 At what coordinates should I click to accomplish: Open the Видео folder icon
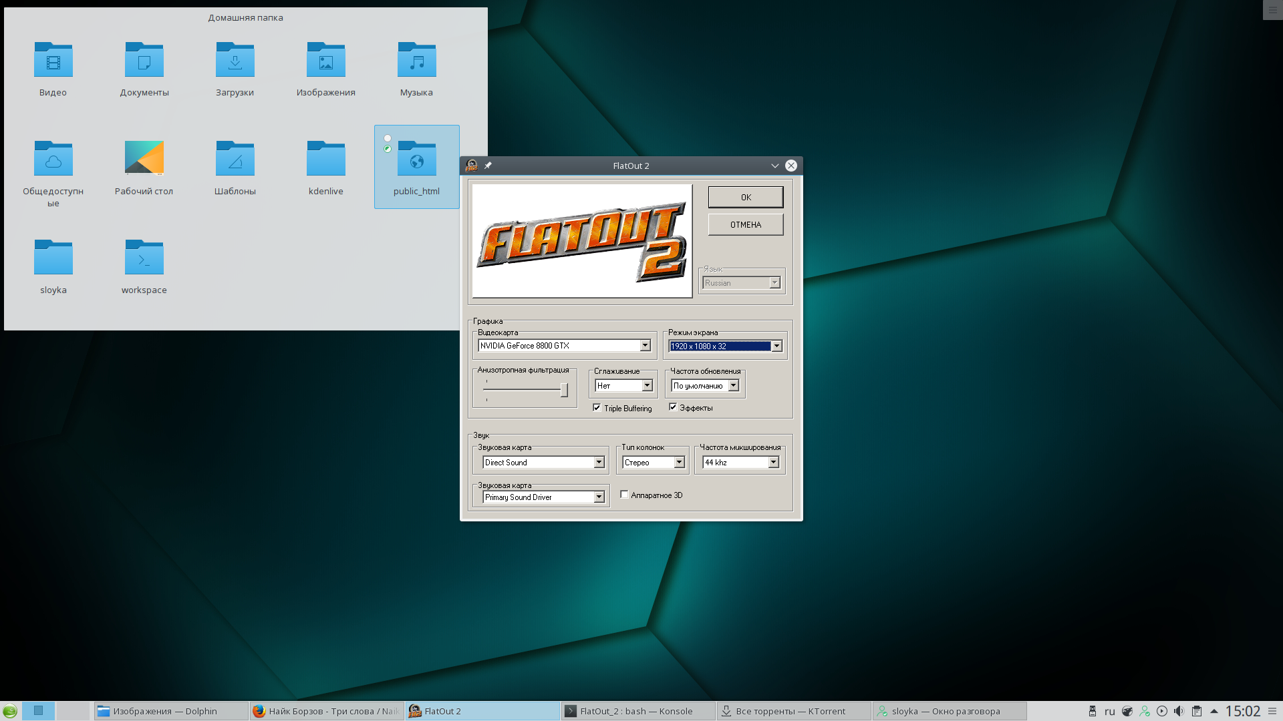click(x=53, y=59)
